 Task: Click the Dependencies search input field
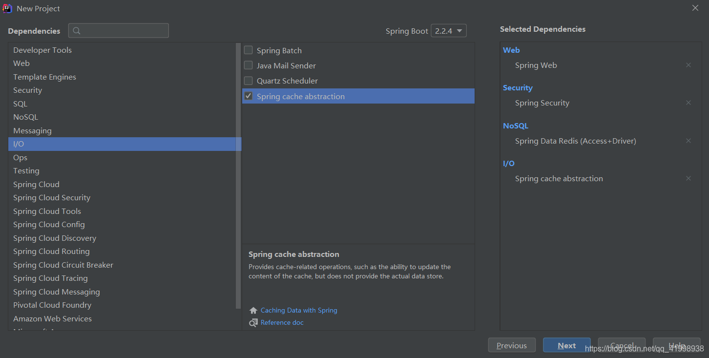click(119, 31)
